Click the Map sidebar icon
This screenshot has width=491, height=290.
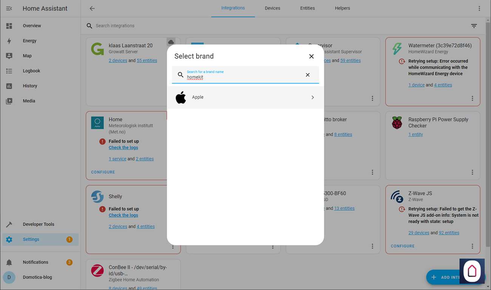pos(9,56)
